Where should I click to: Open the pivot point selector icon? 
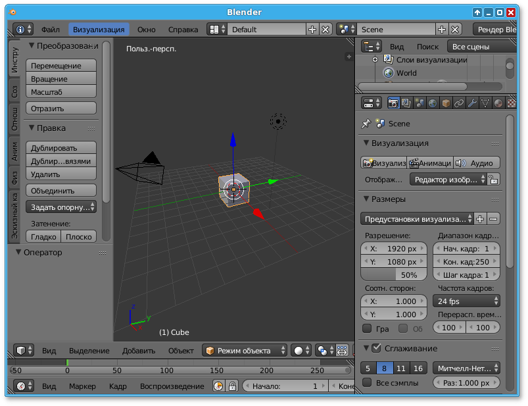click(325, 351)
